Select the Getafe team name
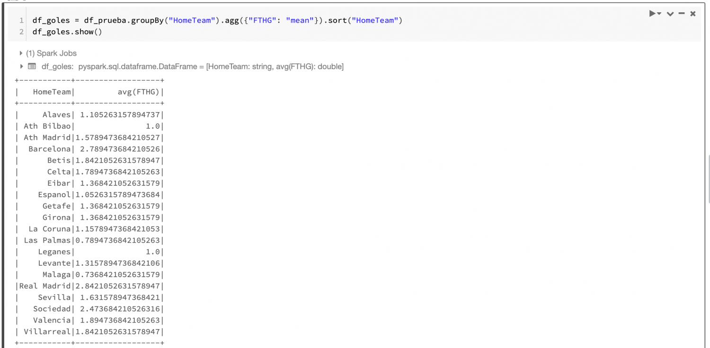This screenshot has width=710, height=348. 56,206
